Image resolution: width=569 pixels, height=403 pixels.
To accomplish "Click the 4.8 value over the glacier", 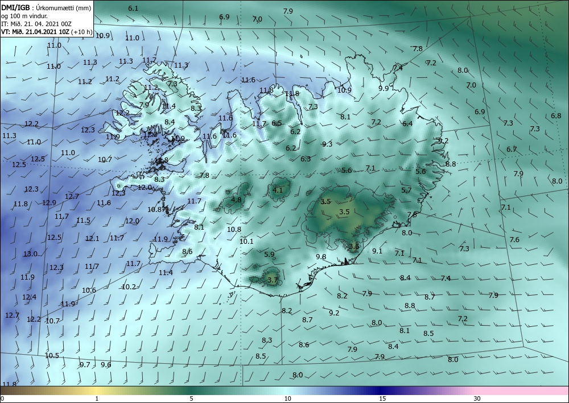I will point(236,200).
